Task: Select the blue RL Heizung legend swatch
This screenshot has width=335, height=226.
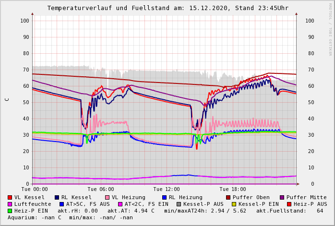Action: [164, 197]
